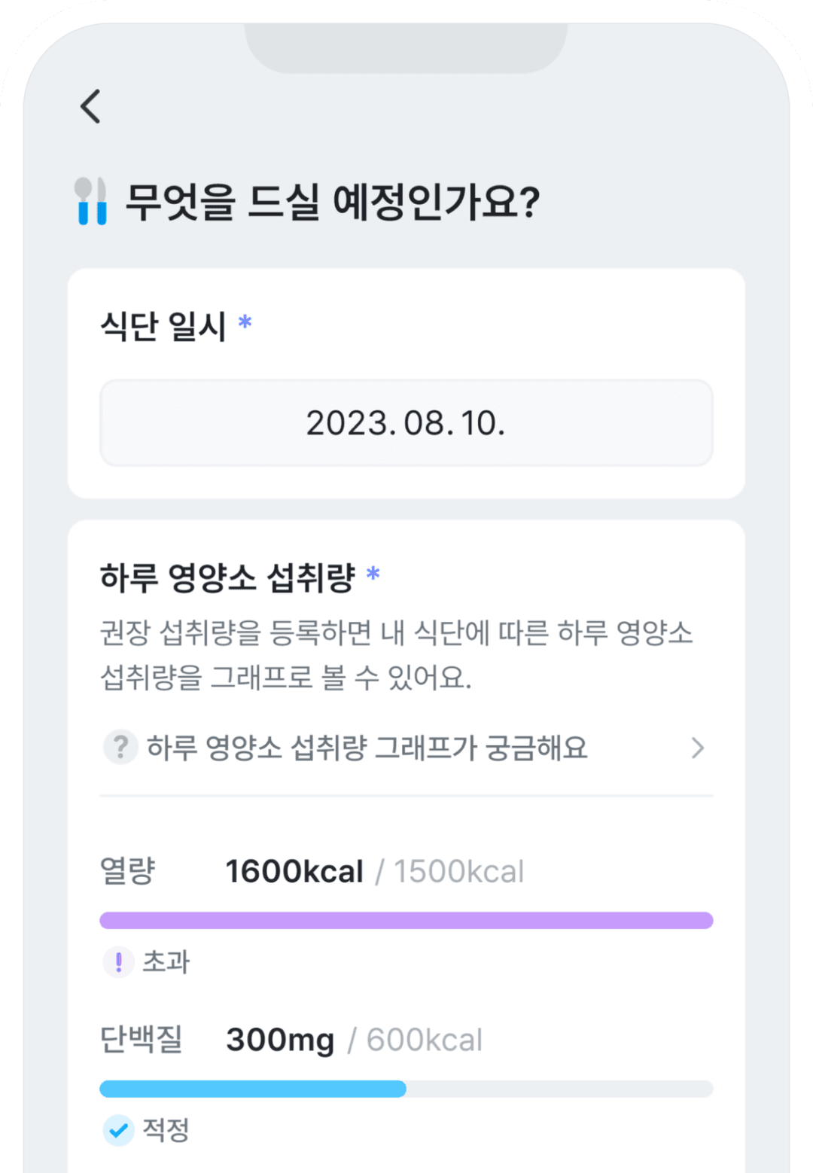
Task: Click the 단백질 row label
Action: (x=142, y=1040)
